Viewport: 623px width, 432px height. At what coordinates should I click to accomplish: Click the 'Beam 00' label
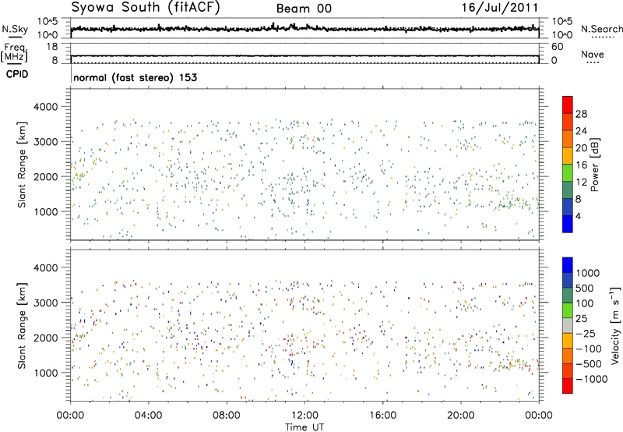(304, 9)
